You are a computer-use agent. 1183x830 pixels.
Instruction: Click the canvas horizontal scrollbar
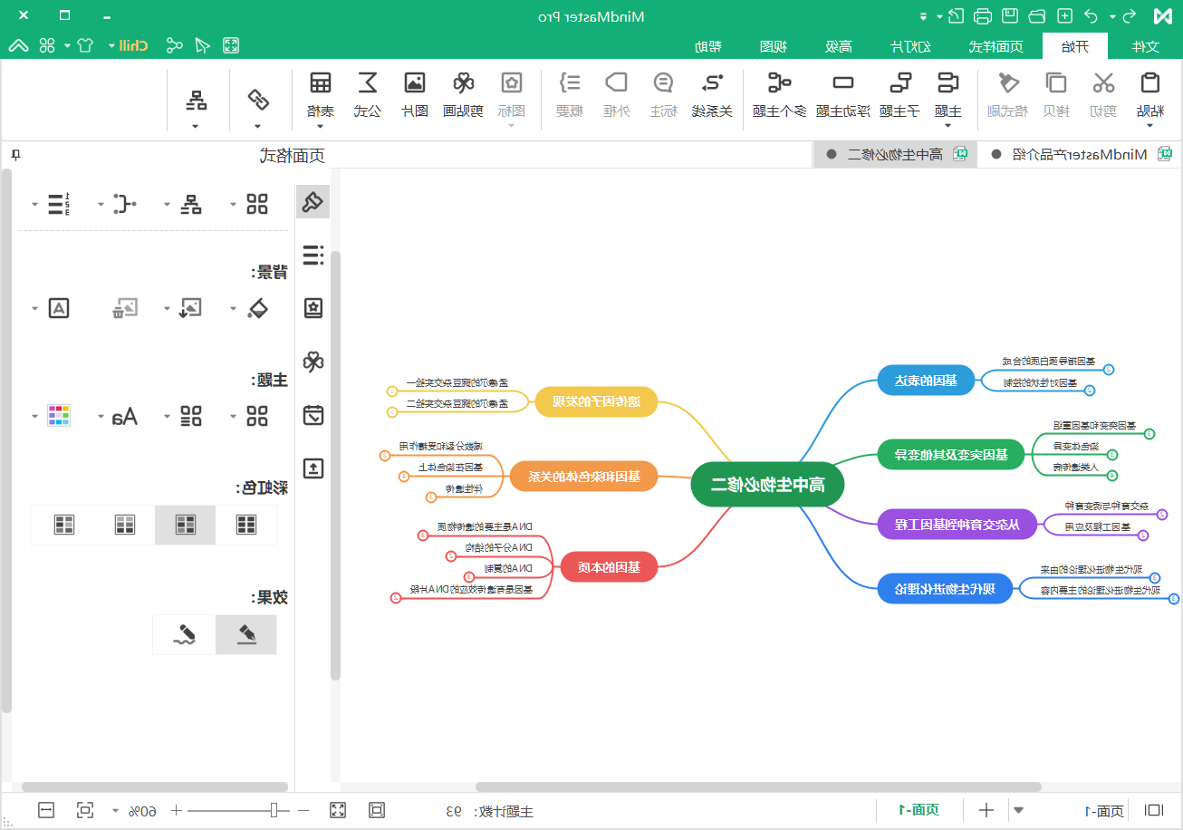click(x=758, y=787)
